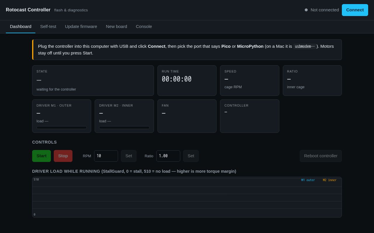This screenshot has height=233, width=374.
Task: Click the 510 axis label on chart
Action: [36, 180]
